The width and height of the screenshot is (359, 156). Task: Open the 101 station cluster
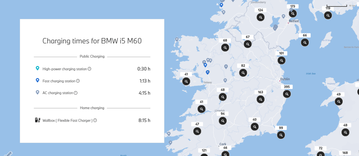coord(282,60)
